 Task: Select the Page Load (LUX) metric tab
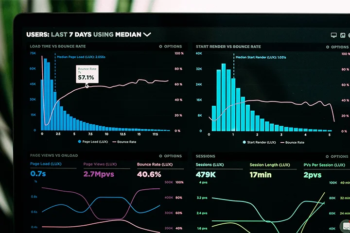coord(46,164)
